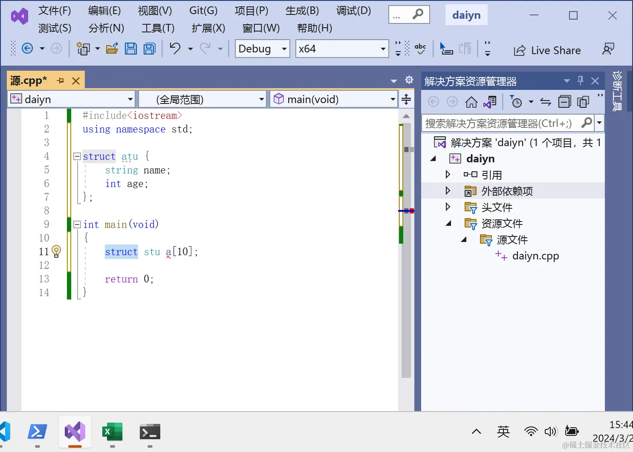Open editor settings gear icon
Image resolution: width=633 pixels, height=452 pixels.
[x=409, y=80]
